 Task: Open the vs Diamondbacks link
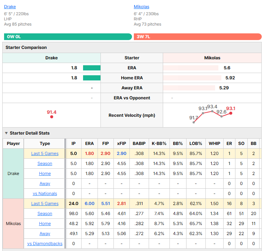45,244
